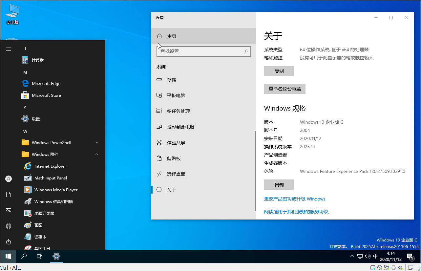Open Task View on the taskbar
The width and height of the screenshot is (421, 271).
tap(40, 256)
